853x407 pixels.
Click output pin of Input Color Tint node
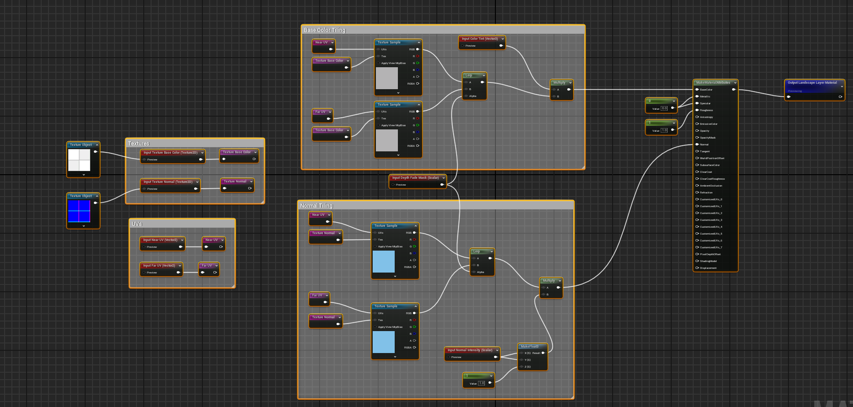(x=501, y=46)
